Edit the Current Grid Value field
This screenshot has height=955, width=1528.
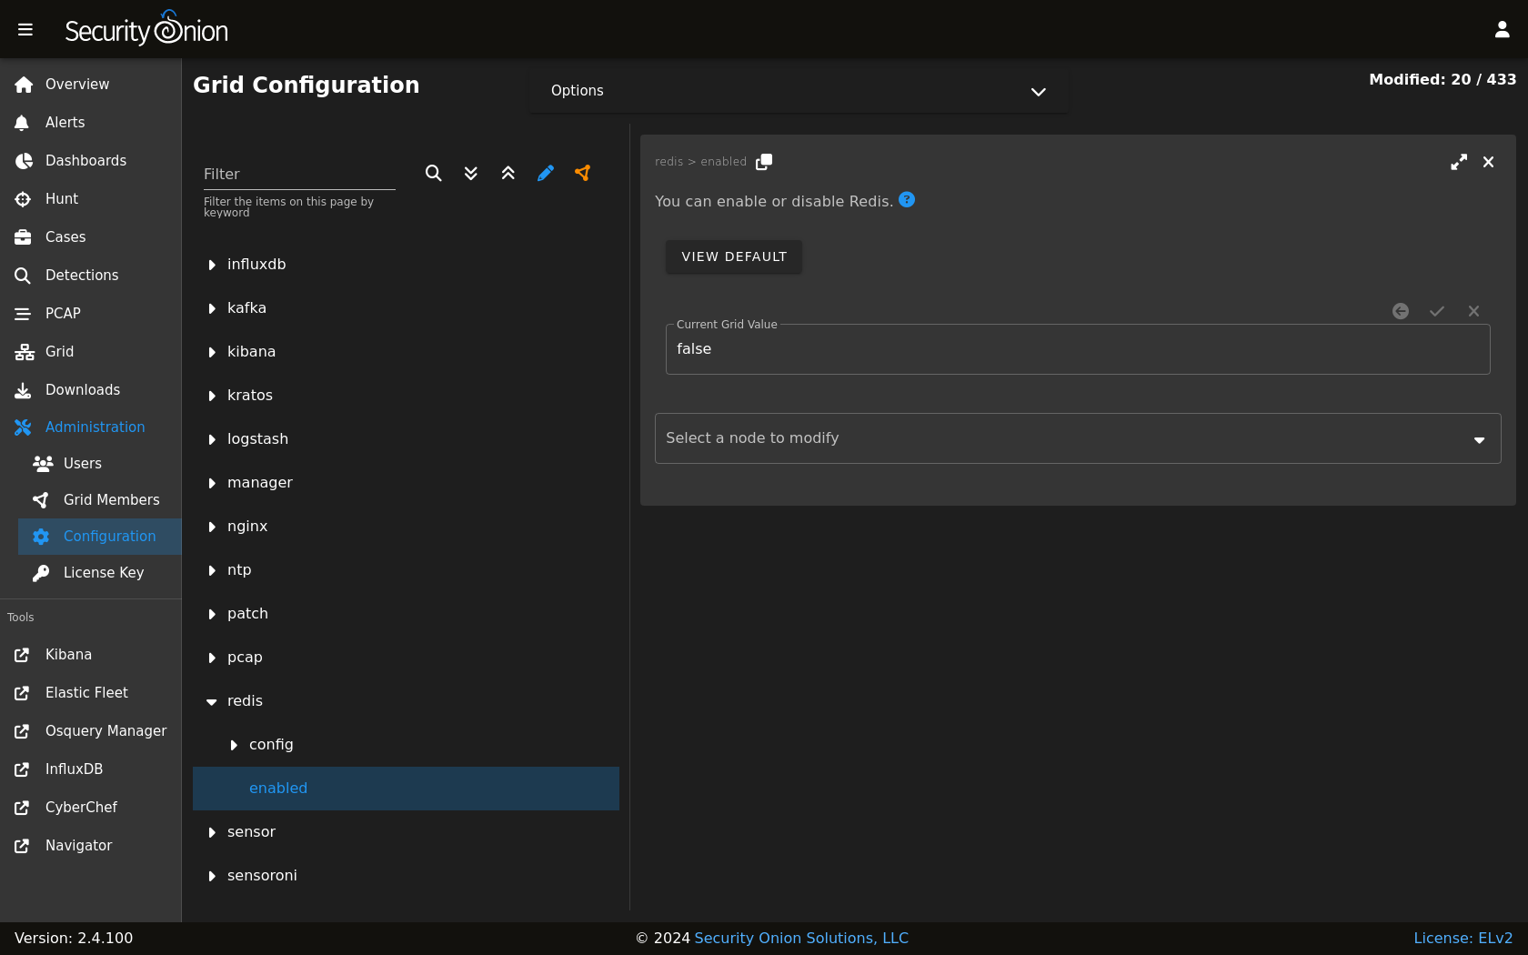pos(1078,349)
